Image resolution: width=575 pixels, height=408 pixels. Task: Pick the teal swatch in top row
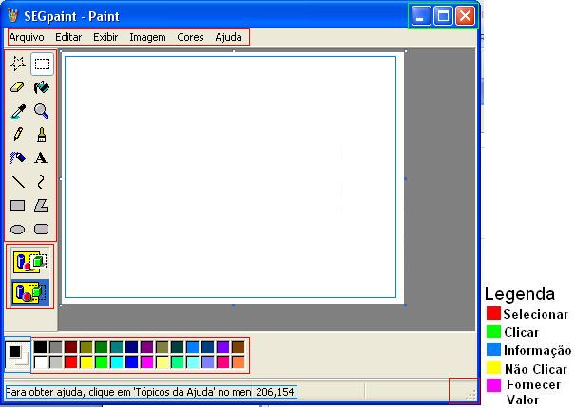coord(117,347)
